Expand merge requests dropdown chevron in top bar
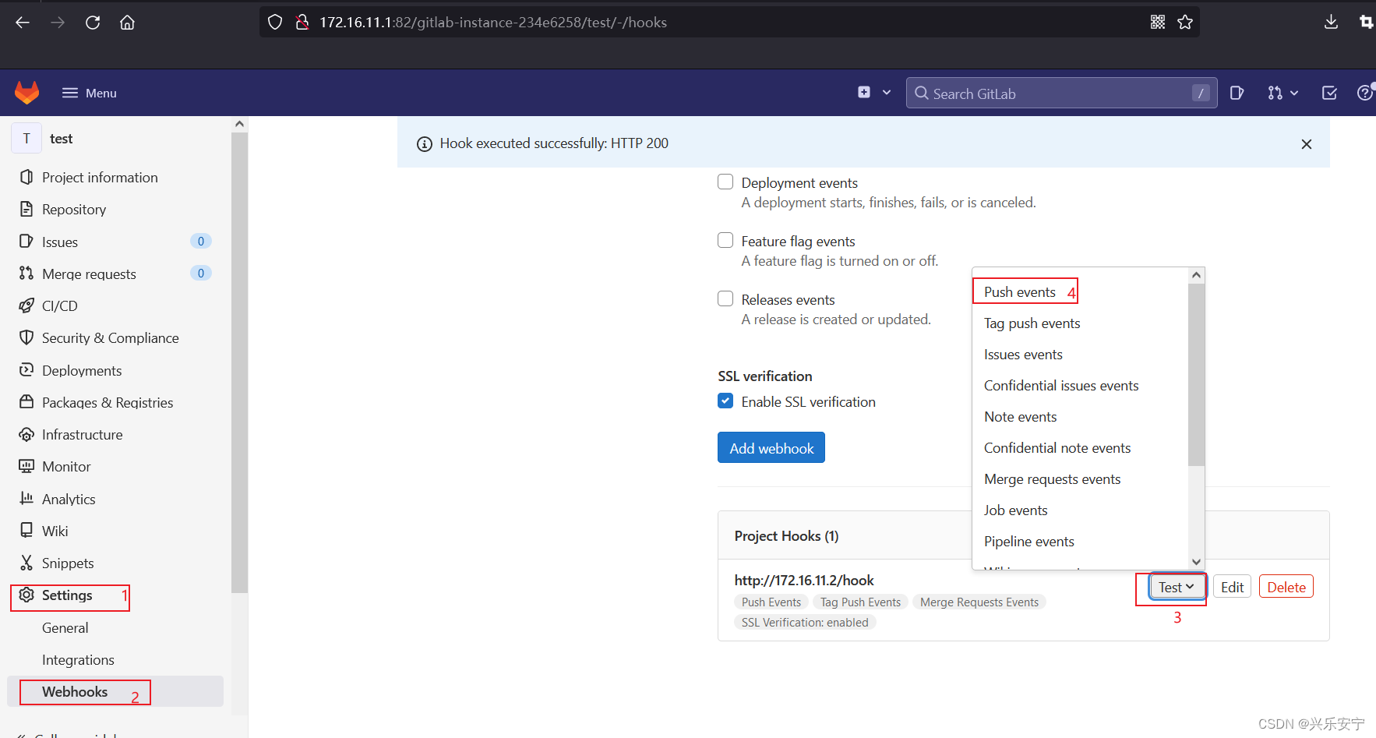The image size is (1376, 738). point(1294,93)
